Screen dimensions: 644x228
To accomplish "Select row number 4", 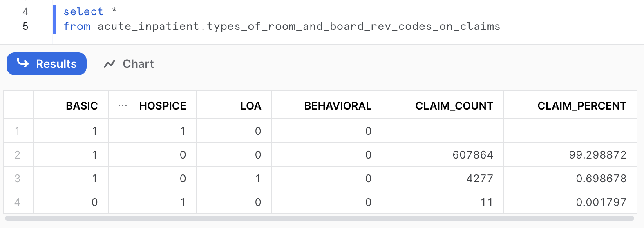I will 18,202.
